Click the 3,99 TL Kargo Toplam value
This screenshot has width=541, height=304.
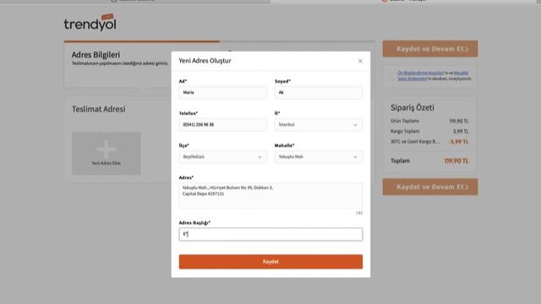click(461, 132)
